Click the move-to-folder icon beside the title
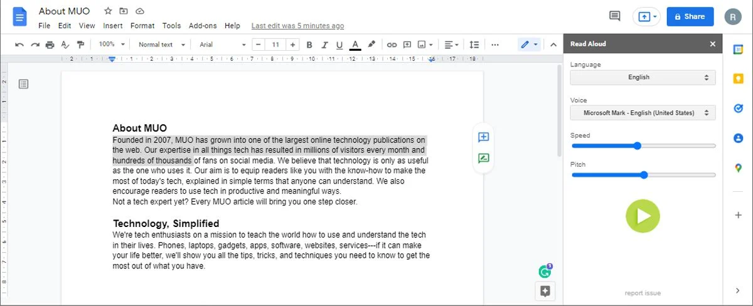 tap(124, 11)
